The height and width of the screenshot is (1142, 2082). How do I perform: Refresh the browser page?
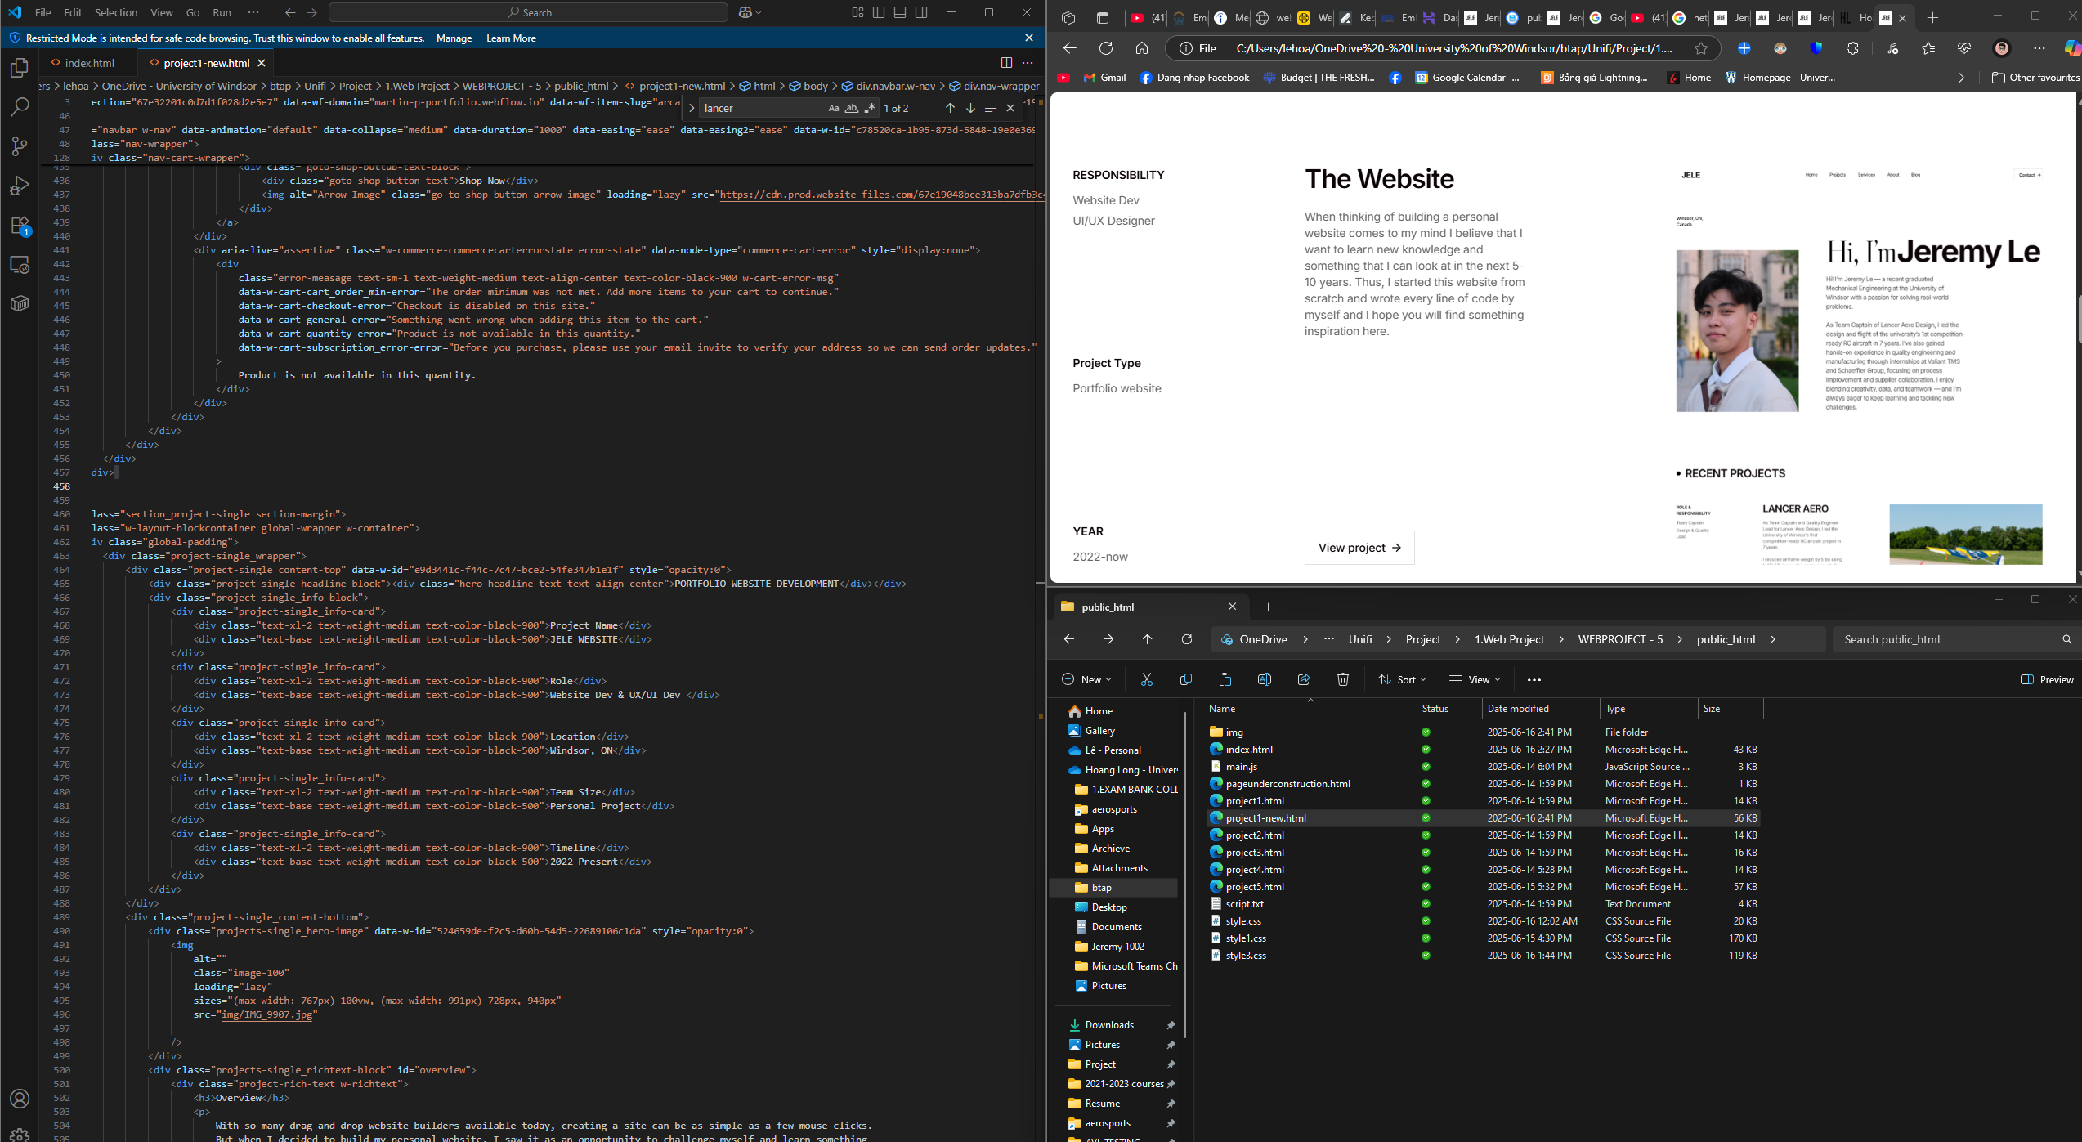(1105, 48)
